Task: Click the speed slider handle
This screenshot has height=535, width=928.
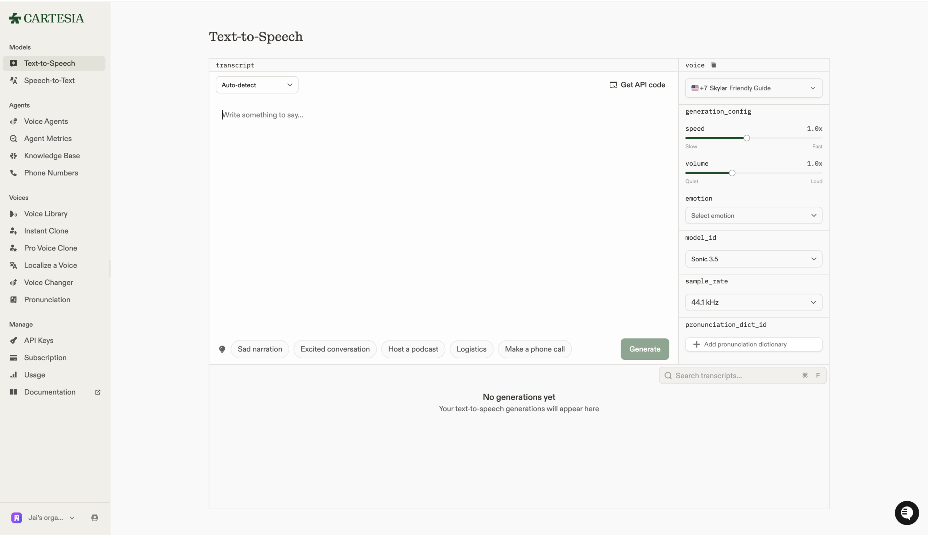Action: coord(747,138)
